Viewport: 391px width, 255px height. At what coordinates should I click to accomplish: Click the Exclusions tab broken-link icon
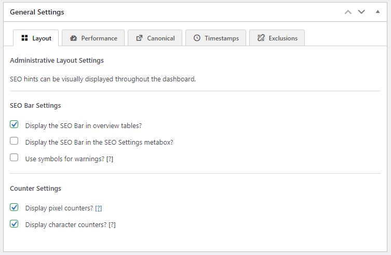261,38
